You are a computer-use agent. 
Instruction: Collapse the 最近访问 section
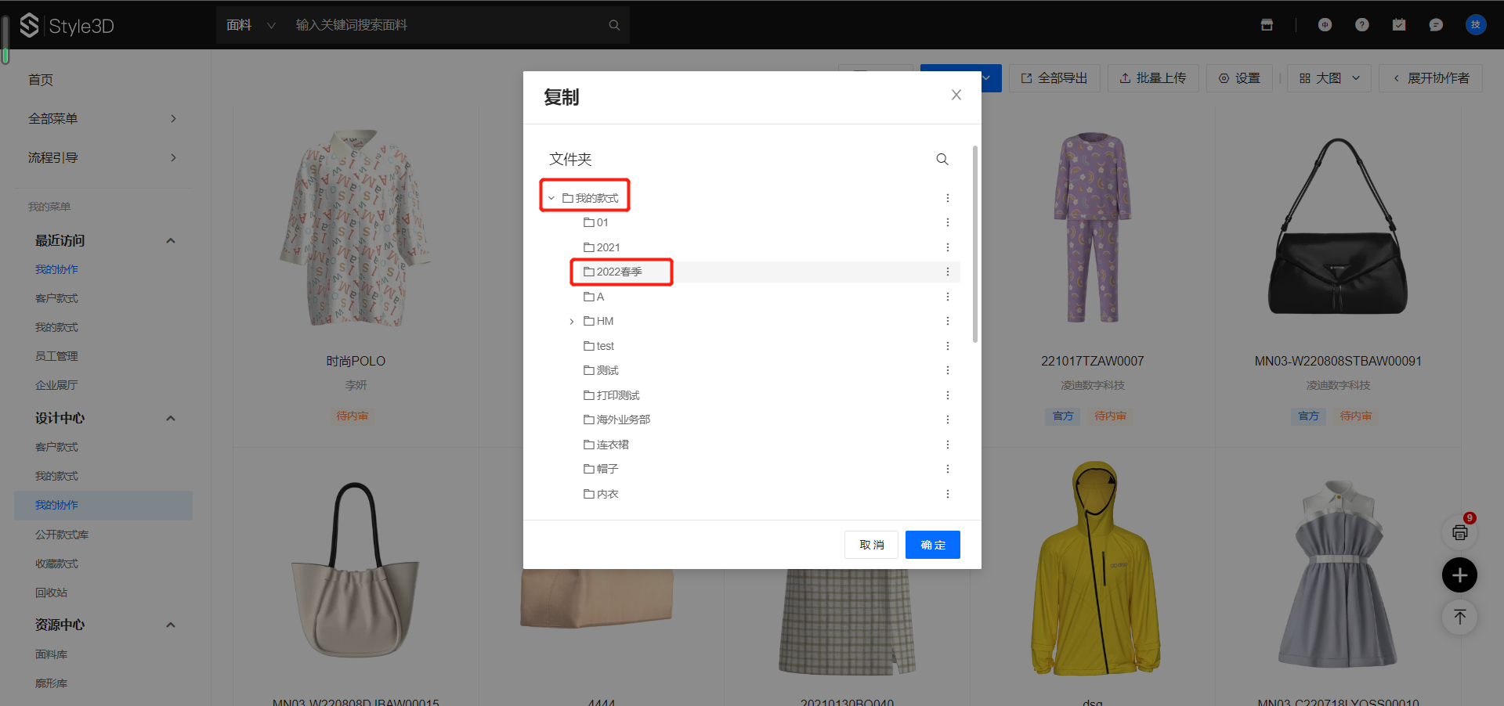[171, 240]
